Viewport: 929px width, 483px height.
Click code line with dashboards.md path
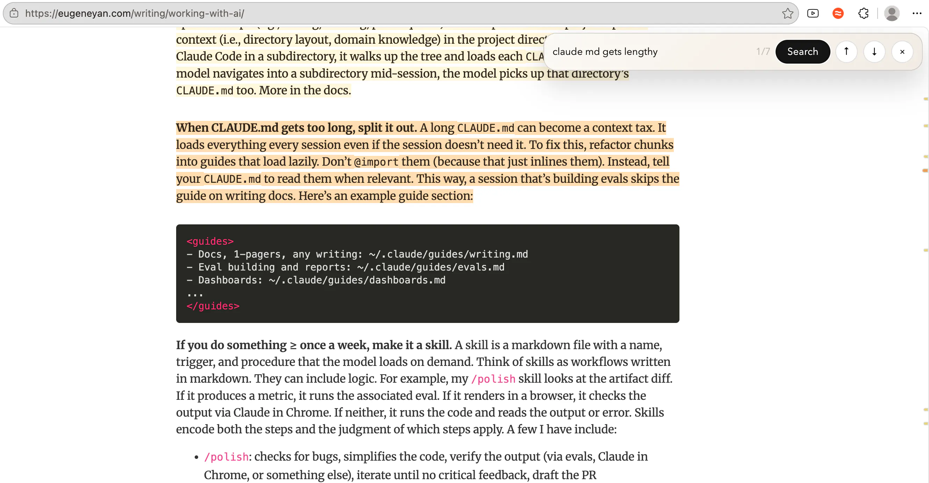(316, 280)
